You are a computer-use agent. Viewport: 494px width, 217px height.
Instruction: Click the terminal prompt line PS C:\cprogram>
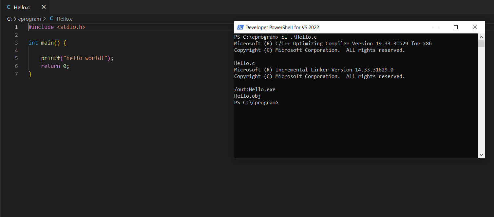[256, 102]
